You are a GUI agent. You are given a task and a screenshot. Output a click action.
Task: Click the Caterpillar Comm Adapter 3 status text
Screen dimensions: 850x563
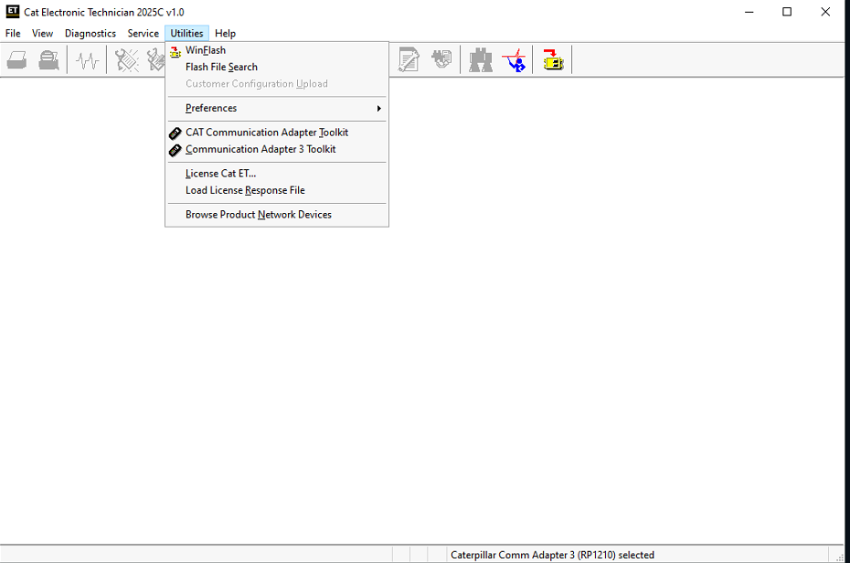[552, 555]
